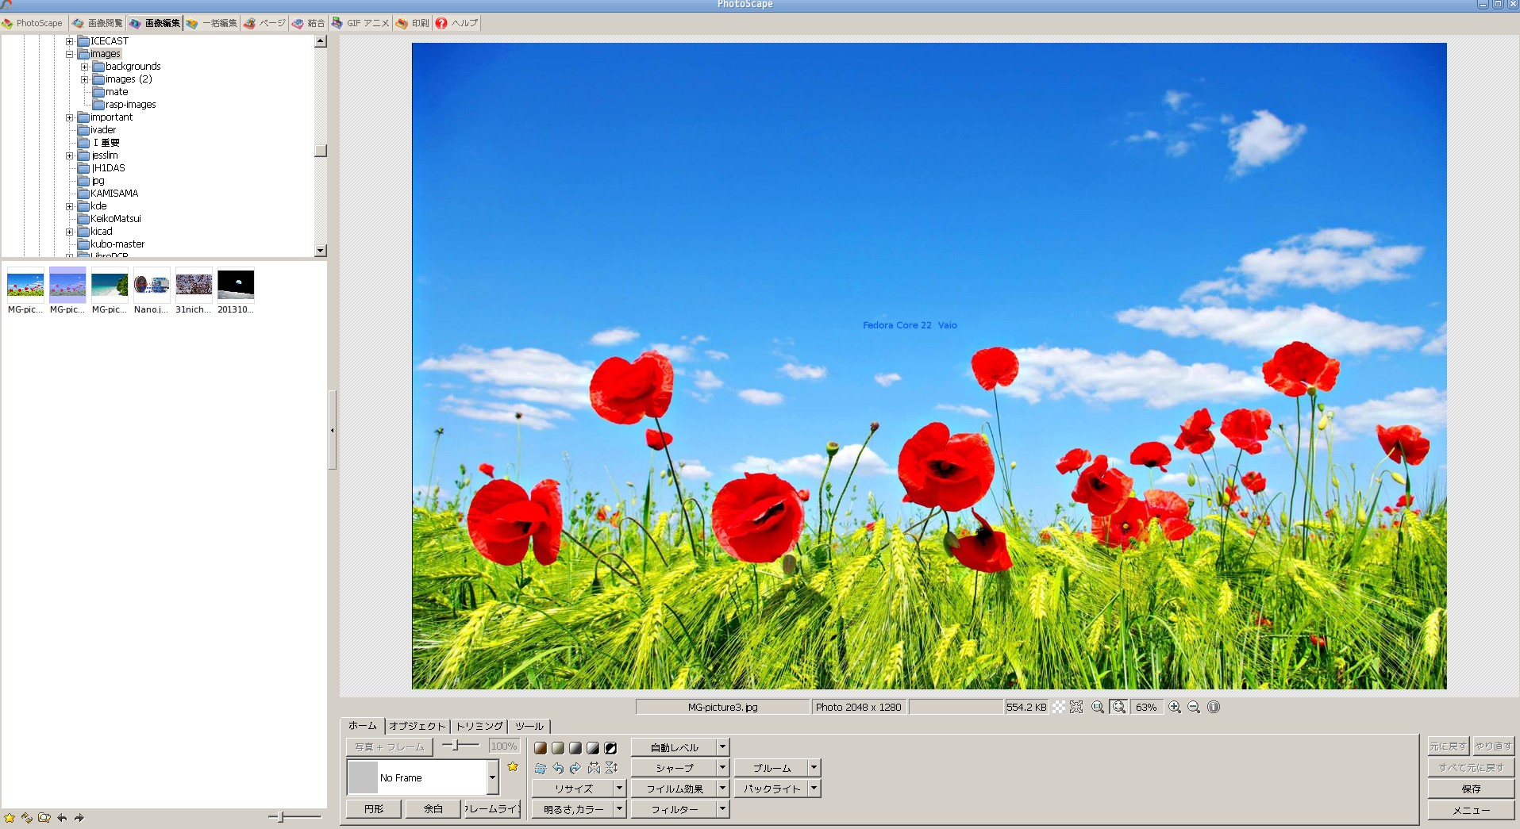
Task: Select the zoom in magnifier icon
Action: point(1176,707)
